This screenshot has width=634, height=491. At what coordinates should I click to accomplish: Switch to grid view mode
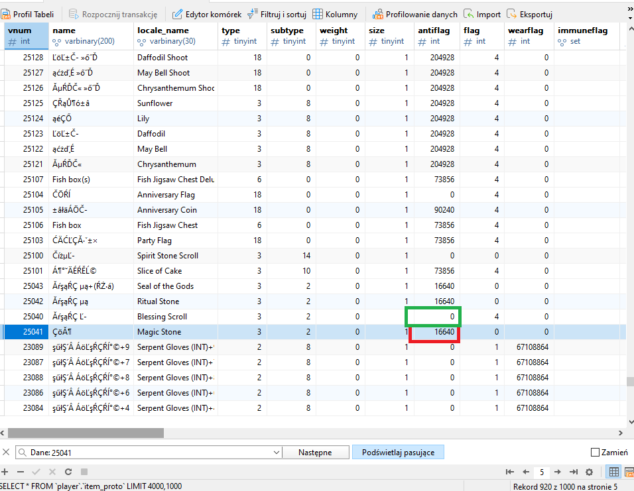(x=614, y=472)
